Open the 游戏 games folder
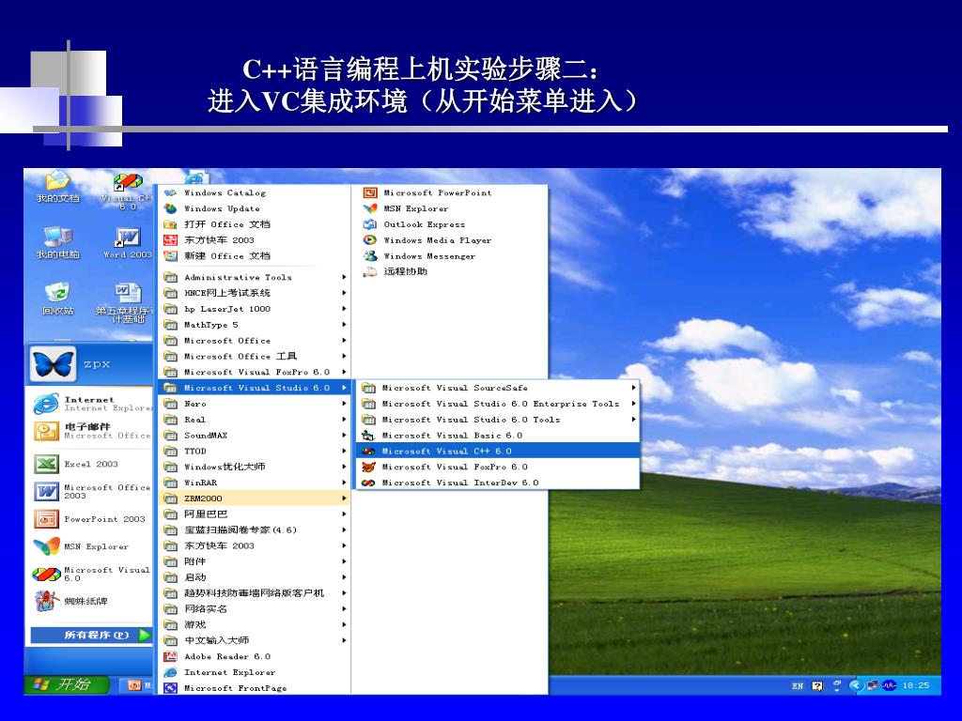Screen dimensions: 962x721 coord(255,624)
